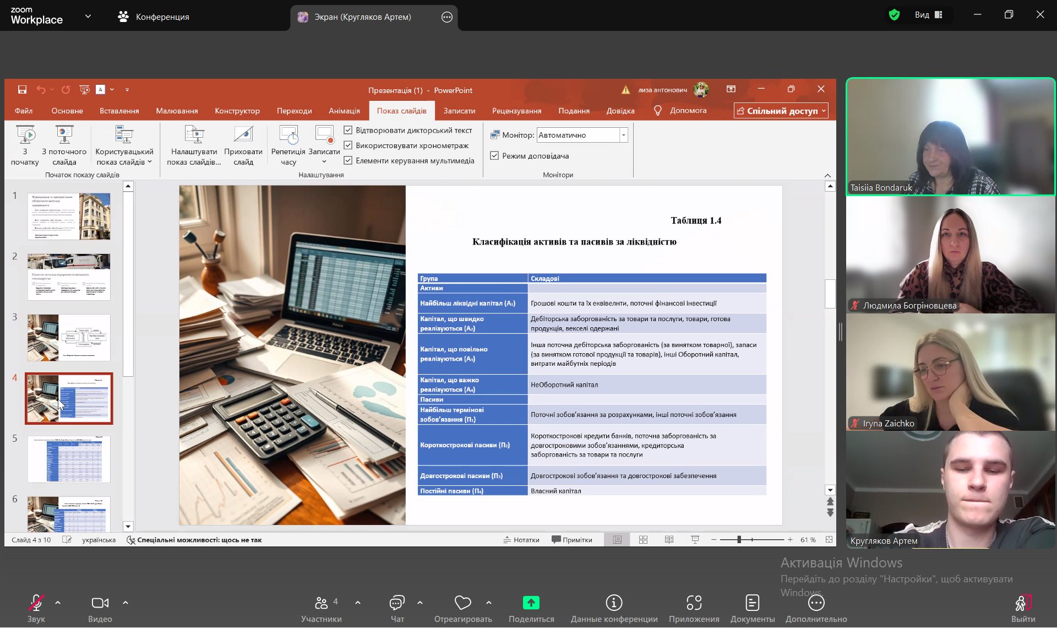Switch to Slide Sorter view icon
The image size is (1057, 628).
click(643, 540)
